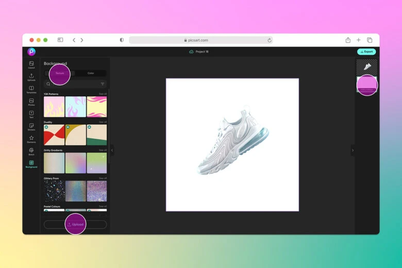
Task: Click the Gritty Gradients category label
Action: (53, 150)
